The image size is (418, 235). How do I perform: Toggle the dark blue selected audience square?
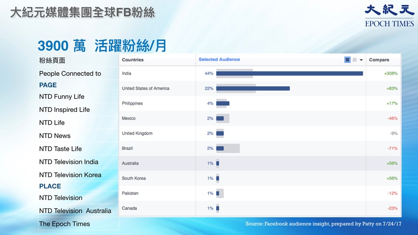click(x=347, y=60)
